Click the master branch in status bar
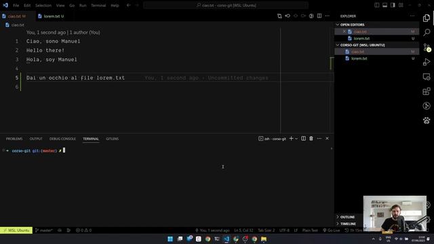Viewport: 434px width, 244px height. point(44,230)
